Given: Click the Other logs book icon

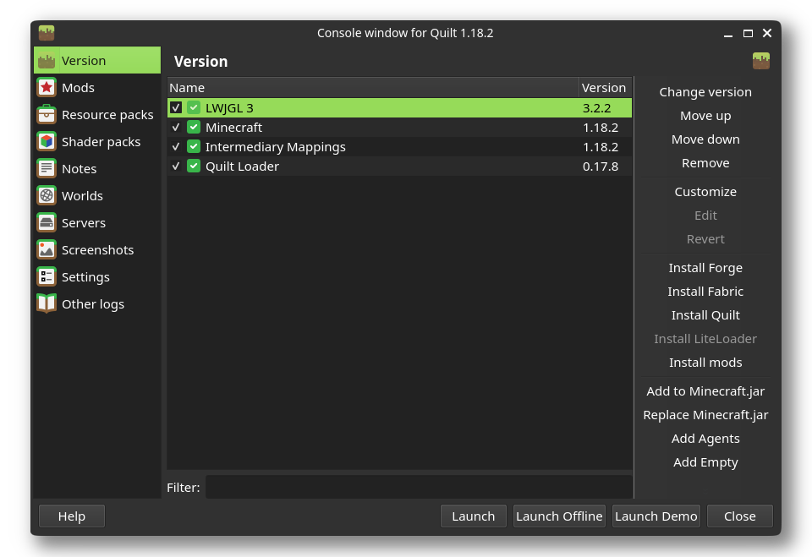Looking at the screenshot, I should click(47, 304).
